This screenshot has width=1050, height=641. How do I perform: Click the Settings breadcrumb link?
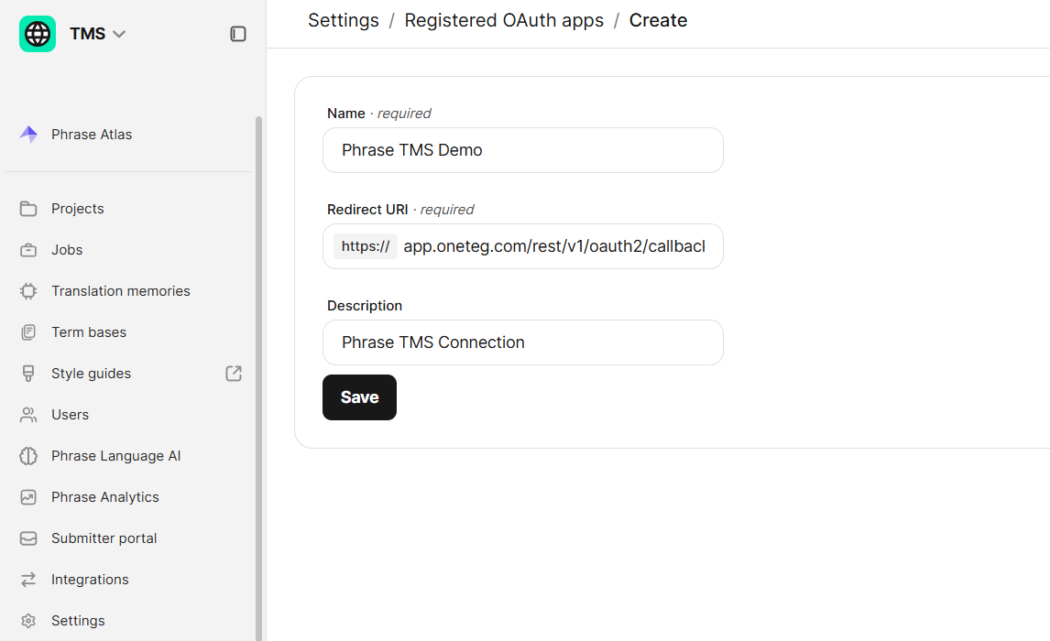click(344, 21)
